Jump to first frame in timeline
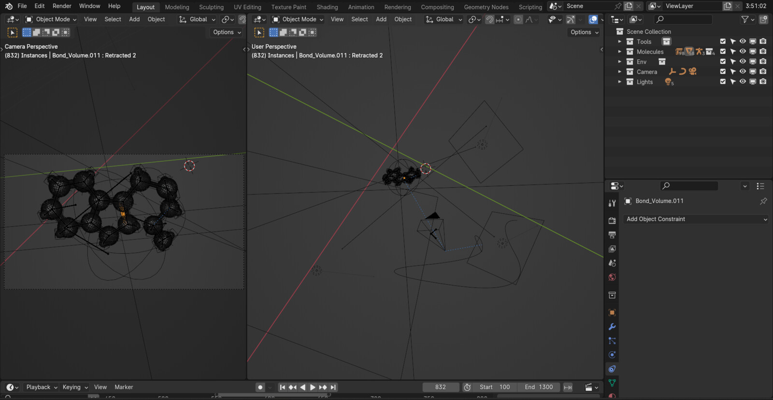 point(283,387)
